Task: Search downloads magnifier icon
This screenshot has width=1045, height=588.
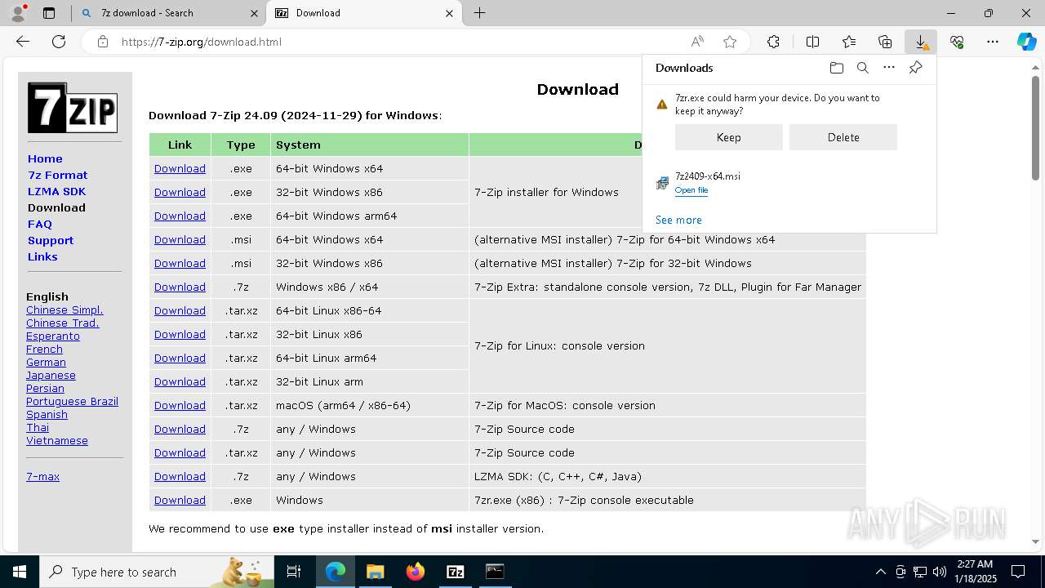Action: 863,68
